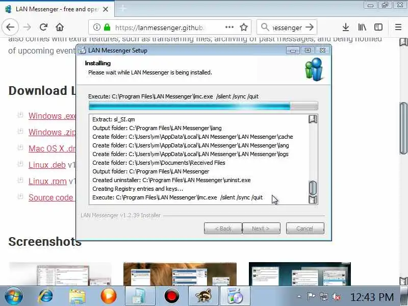Open Action Center flag icon

click(311, 296)
